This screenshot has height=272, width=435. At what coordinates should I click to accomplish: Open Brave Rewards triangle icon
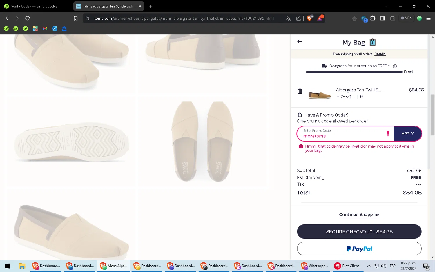pos(320,18)
